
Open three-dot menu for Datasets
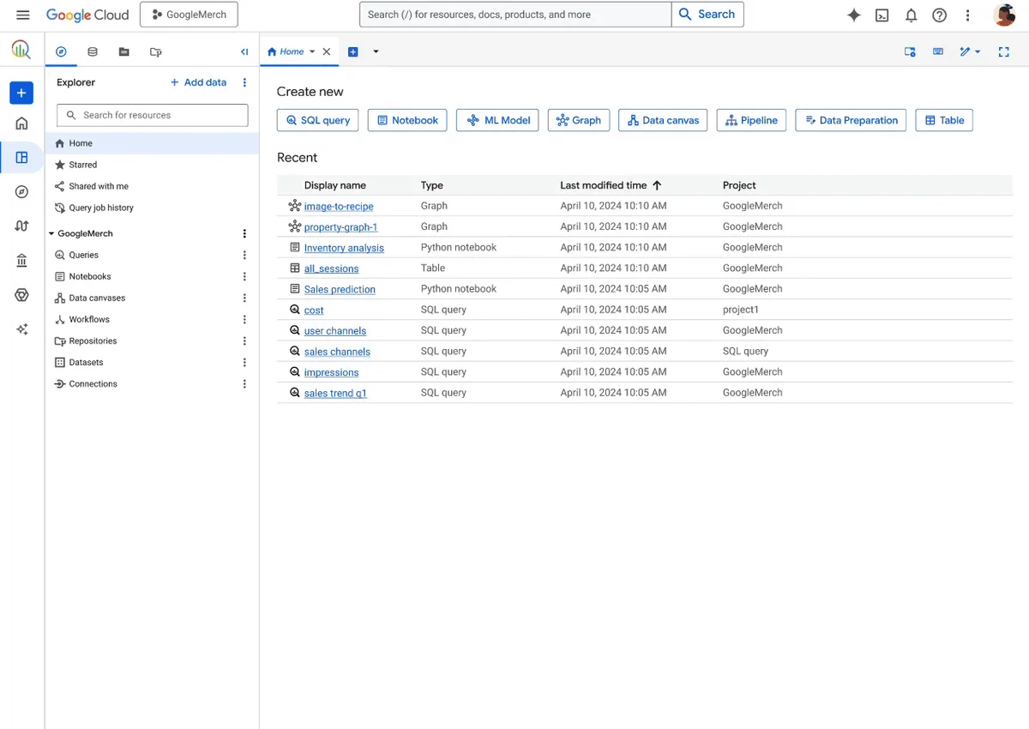pyautogui.click(x=244, y=362)
